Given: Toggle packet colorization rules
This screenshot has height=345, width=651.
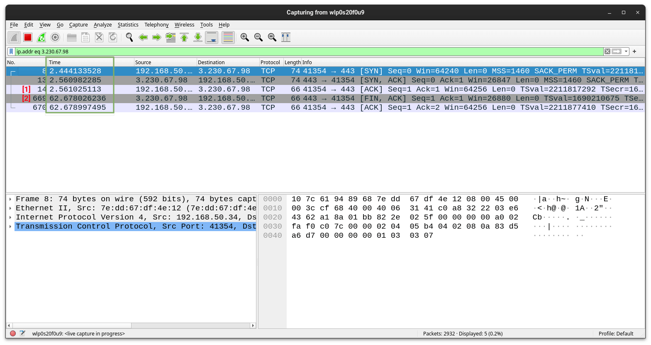Looking at the screenshot, I should click(x=228, y=37).
